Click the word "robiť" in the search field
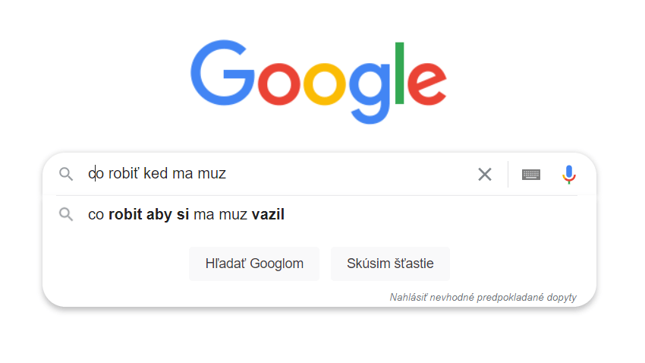The width and height of the screenshot is (645, 363). [x=124, y=173]
